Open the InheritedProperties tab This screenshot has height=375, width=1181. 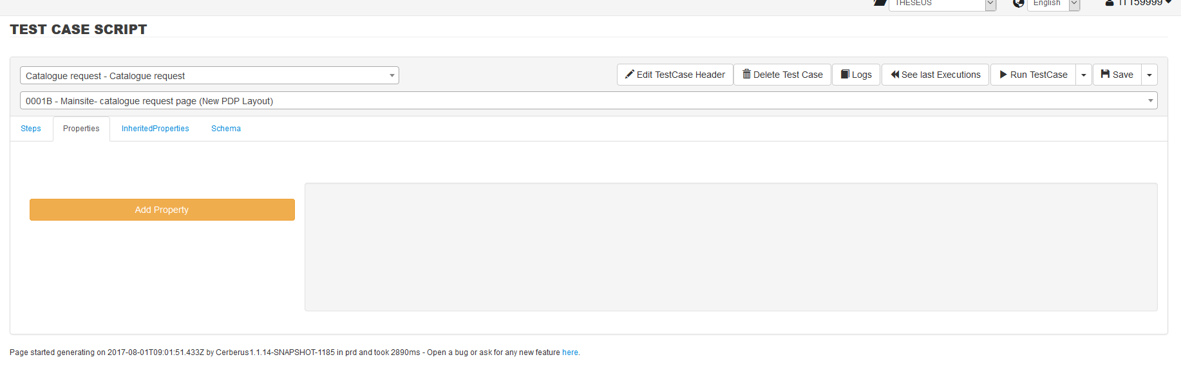(155, 129)
